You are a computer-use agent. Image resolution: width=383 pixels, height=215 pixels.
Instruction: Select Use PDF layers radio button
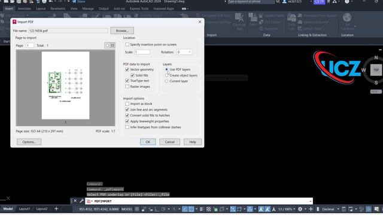(166, 69)
